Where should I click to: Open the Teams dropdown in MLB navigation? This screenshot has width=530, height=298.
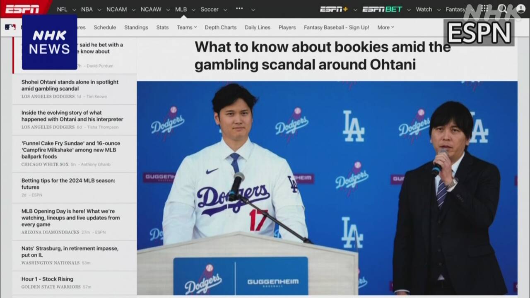click(187, 27)
